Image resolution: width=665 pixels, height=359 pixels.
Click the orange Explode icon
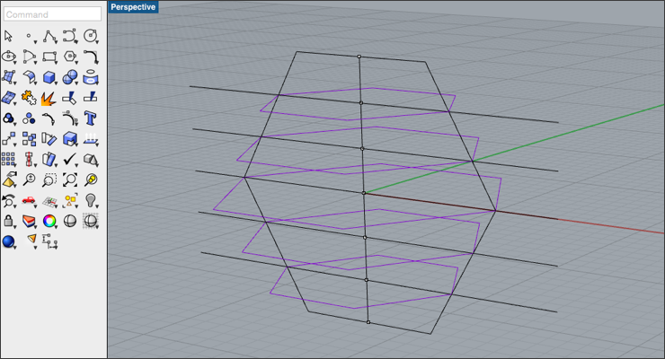pos(49,99)
